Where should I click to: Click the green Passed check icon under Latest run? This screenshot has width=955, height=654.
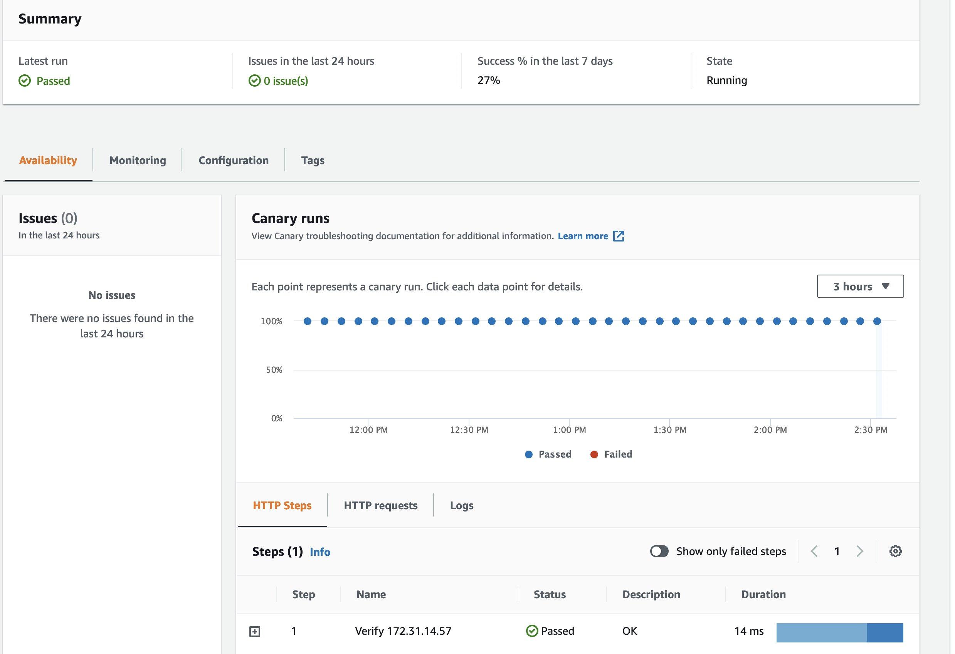coord(25,80)
